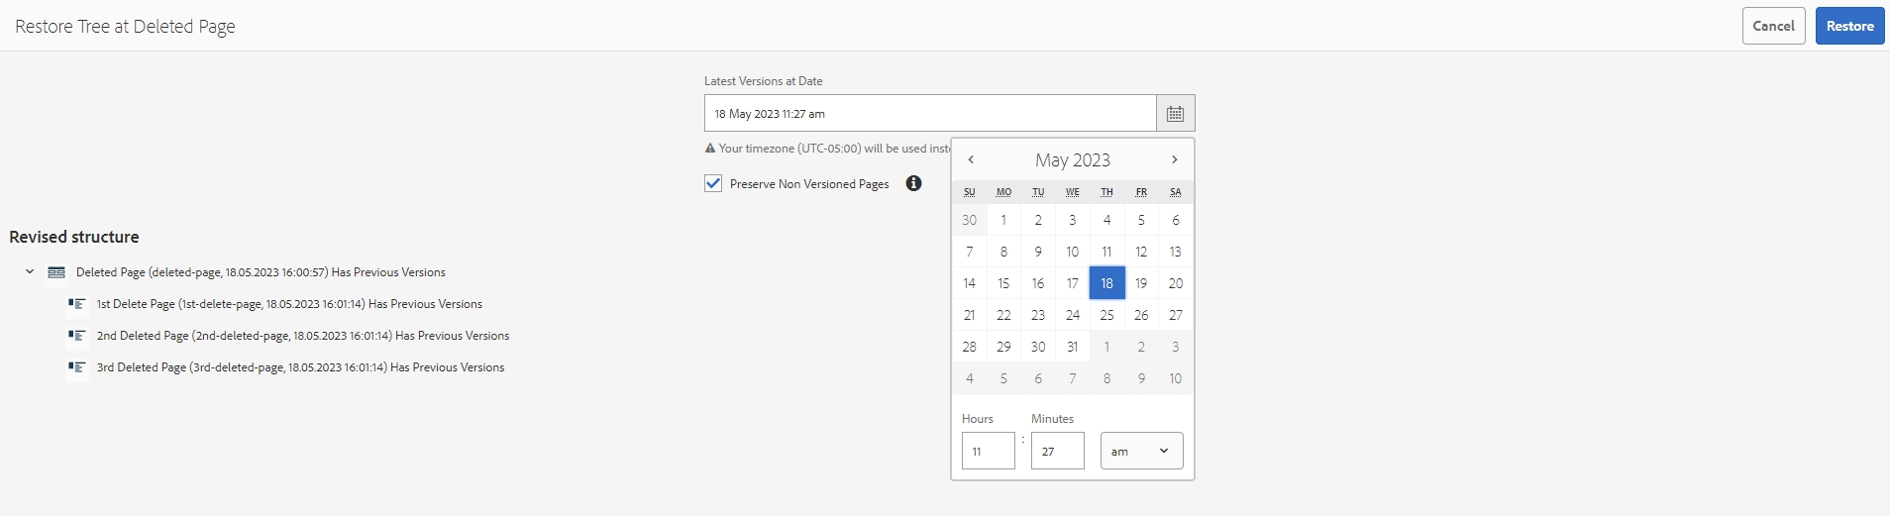Go to previous month arrow
Screen dimensions: 1890x516
click(x=971, y=159)
